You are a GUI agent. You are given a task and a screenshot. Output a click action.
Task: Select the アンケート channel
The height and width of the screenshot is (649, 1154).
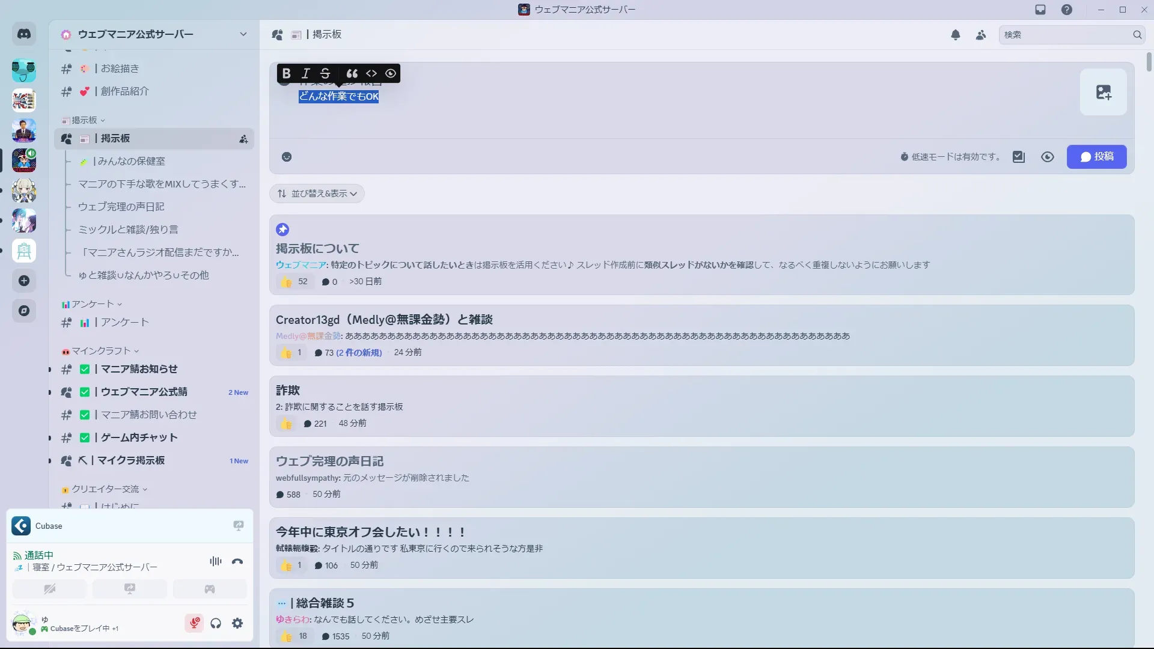coord(124,322)
